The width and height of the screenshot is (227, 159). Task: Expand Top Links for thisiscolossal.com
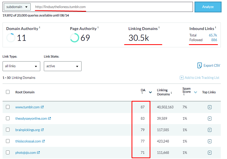pos(210,141)
